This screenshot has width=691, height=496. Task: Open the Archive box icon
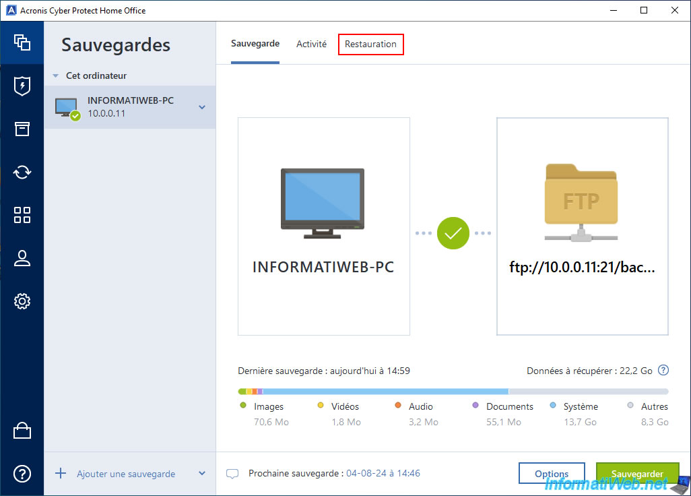click(22, 129)
